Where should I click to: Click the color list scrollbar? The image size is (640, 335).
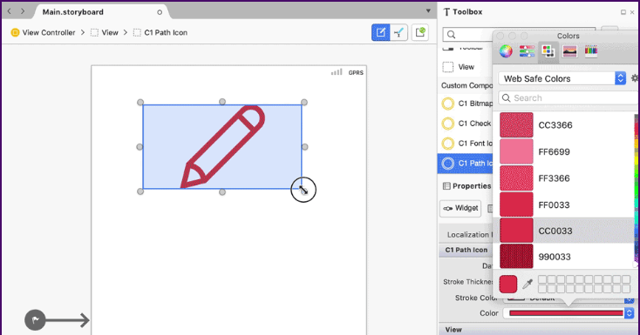tap(636, 191)
